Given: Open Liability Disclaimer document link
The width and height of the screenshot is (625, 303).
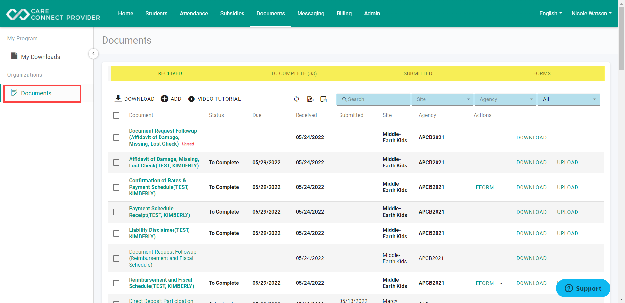Looking at the screenshot, I should click(159, 233).
